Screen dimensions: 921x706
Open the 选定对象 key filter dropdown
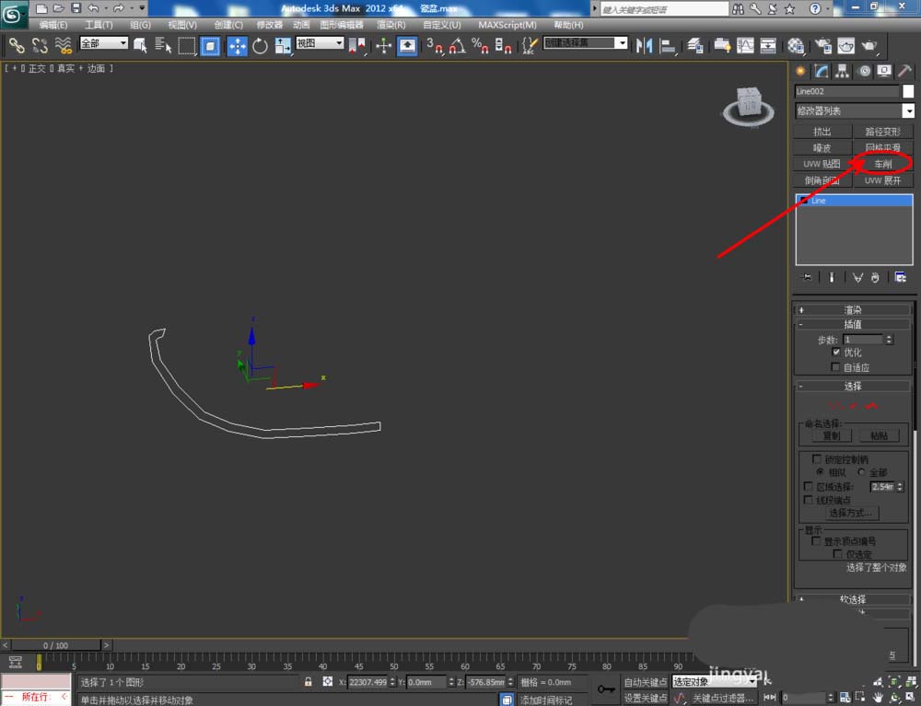[715, 682]
